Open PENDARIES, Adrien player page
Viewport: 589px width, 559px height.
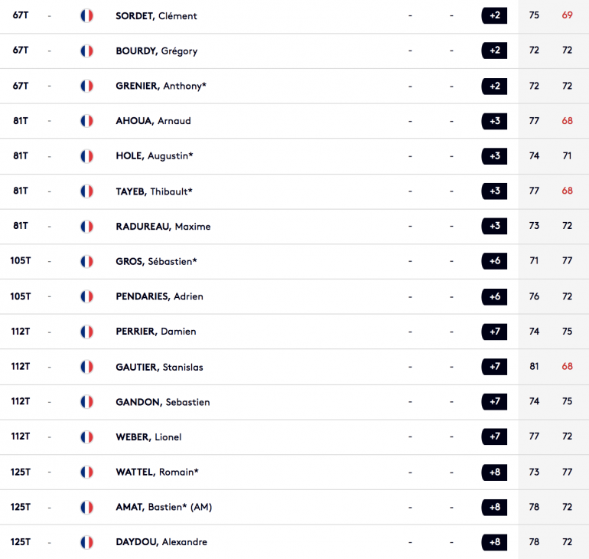(x=159, y=296)
